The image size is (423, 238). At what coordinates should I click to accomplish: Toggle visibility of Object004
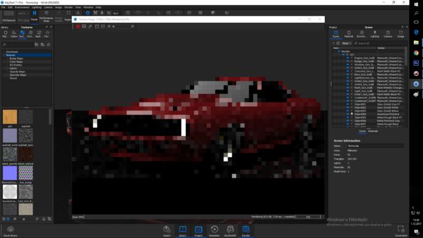(348, 114)
